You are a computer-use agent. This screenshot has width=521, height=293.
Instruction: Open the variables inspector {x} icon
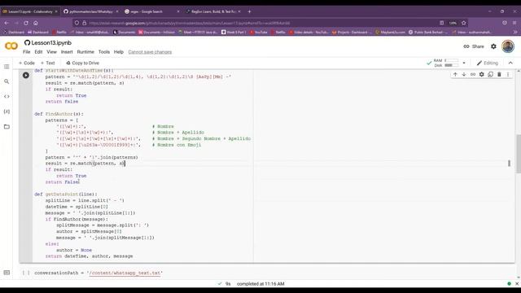[x=7, y=112]
